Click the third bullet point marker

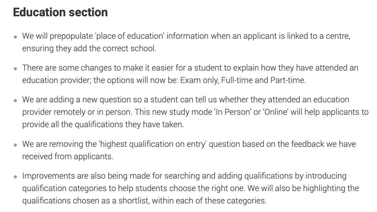[15, 101]
